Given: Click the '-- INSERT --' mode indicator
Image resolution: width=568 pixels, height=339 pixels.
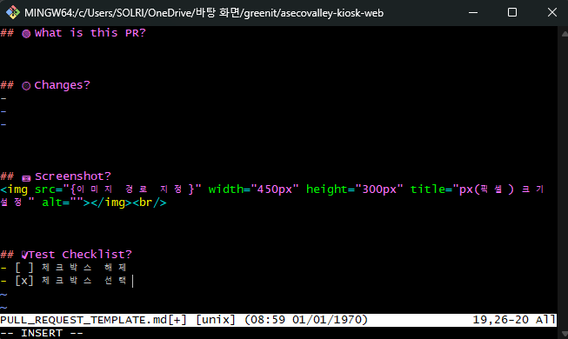Looking at the screenshot, I should pyautogui.click(x=42, y=333).
